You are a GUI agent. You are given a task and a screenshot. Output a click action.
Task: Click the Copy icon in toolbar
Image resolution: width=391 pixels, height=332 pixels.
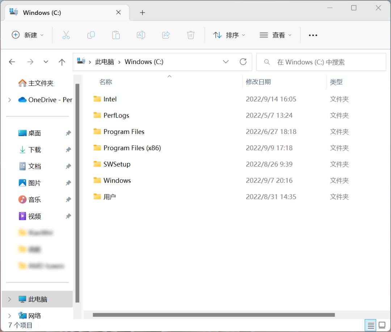click(x=91, y=35)
